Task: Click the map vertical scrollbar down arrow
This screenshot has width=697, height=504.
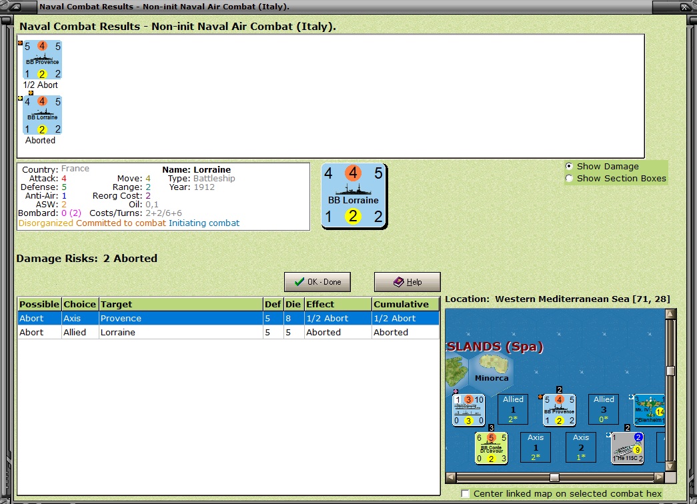Action: 670,466
